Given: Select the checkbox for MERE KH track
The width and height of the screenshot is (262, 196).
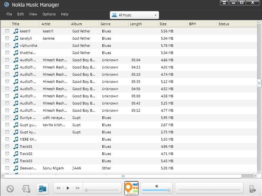Looking at the screenshot, I should [7, 139].
